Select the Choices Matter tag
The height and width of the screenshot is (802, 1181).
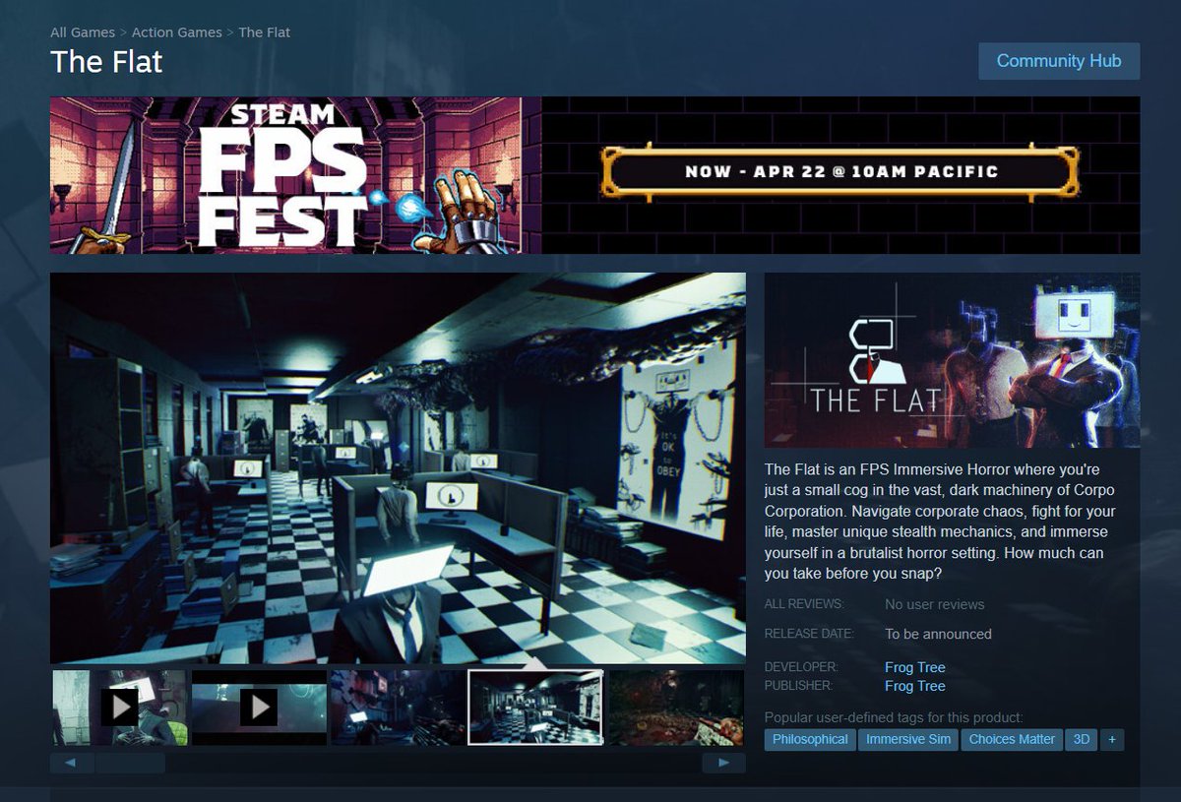tap(1012, 739)
